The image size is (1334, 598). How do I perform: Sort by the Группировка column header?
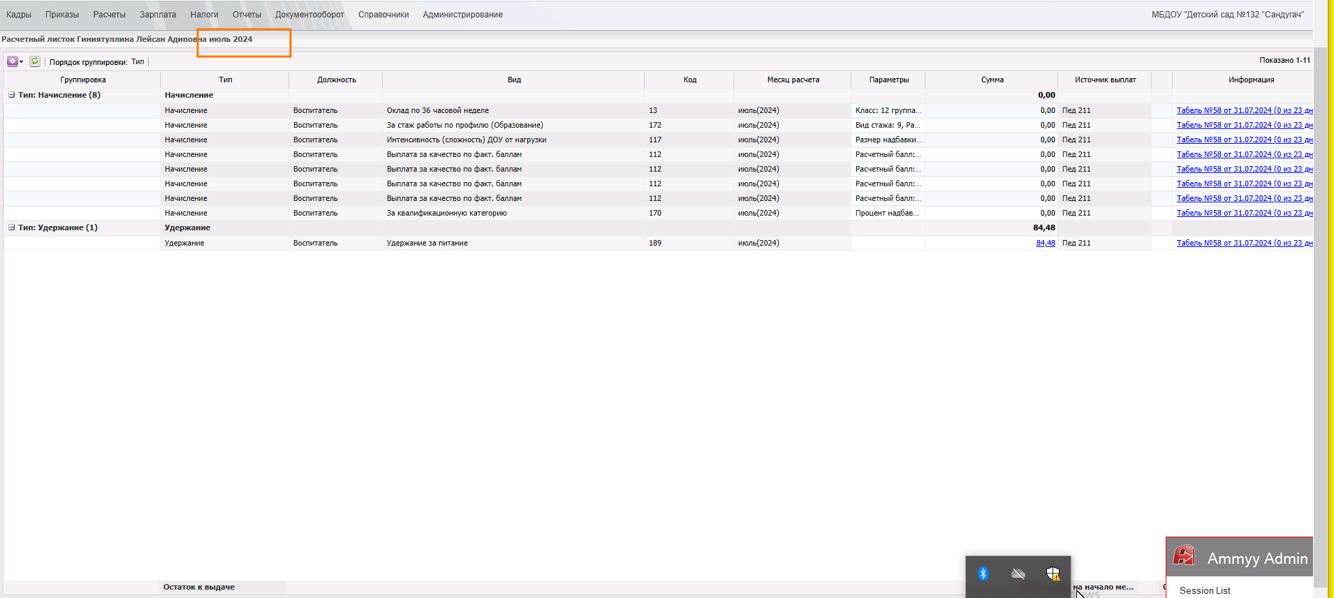(x=82, y=80)
